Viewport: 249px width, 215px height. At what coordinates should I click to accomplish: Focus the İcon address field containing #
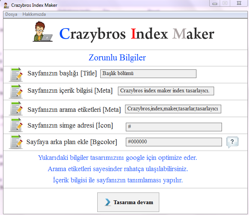[x=174, y=127]
